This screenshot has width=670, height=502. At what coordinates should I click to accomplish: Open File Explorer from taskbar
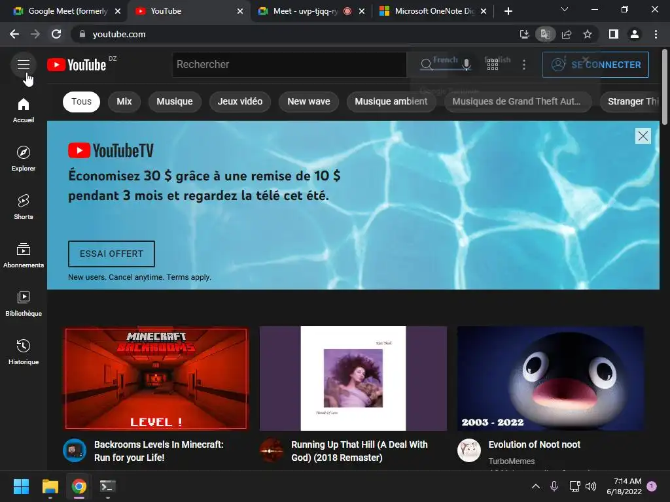point(50,486)
